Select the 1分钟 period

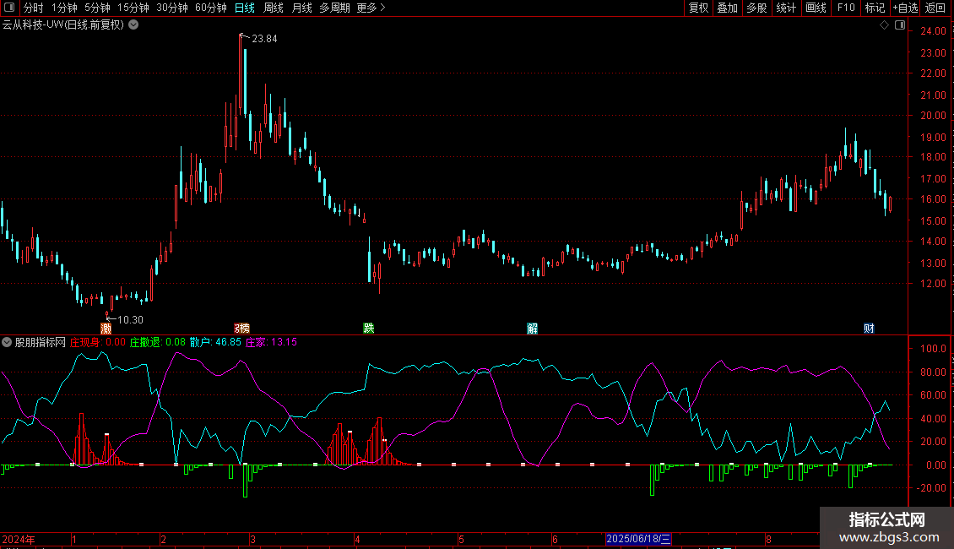click(64, 8)
